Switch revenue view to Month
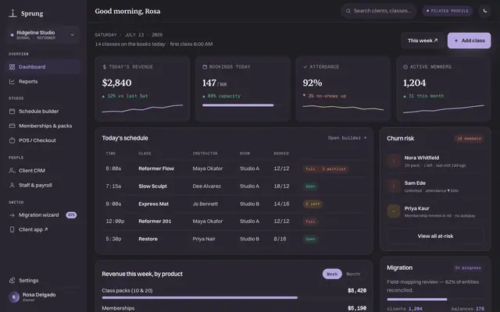 pyautogui.click(x=353, y=274)
